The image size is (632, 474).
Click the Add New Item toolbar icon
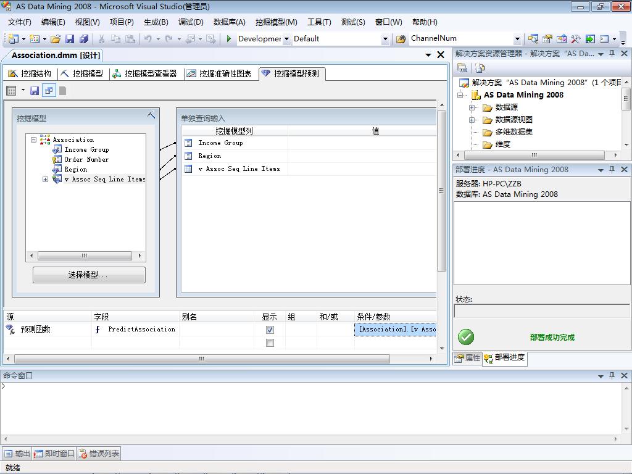click(x=35, y=39)
